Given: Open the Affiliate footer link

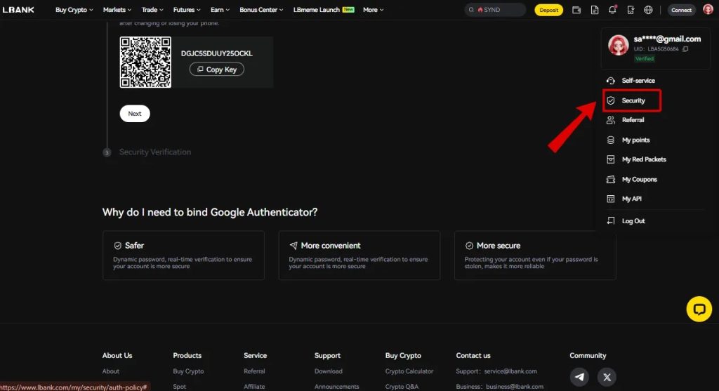Looking at the screenshot, I should [254, 387].
